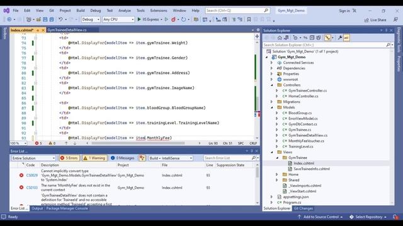Screen dimensions: 403x226
Task: Collapse the Controllers folder
Action: coord(272,85)
